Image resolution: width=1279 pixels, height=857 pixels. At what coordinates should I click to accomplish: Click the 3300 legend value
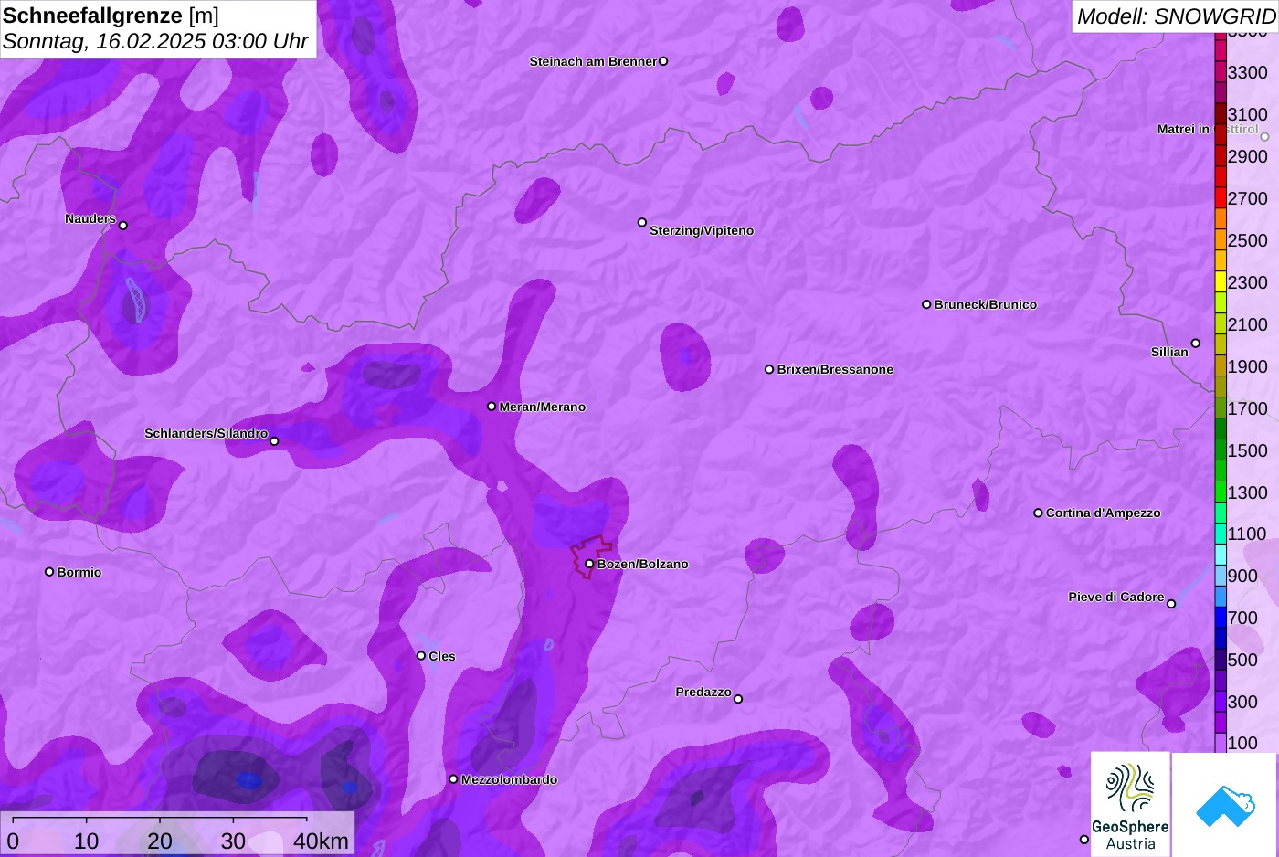coord(1248,72)
